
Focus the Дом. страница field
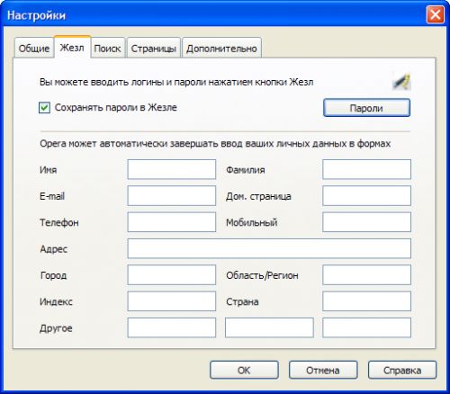coord(366,196)
